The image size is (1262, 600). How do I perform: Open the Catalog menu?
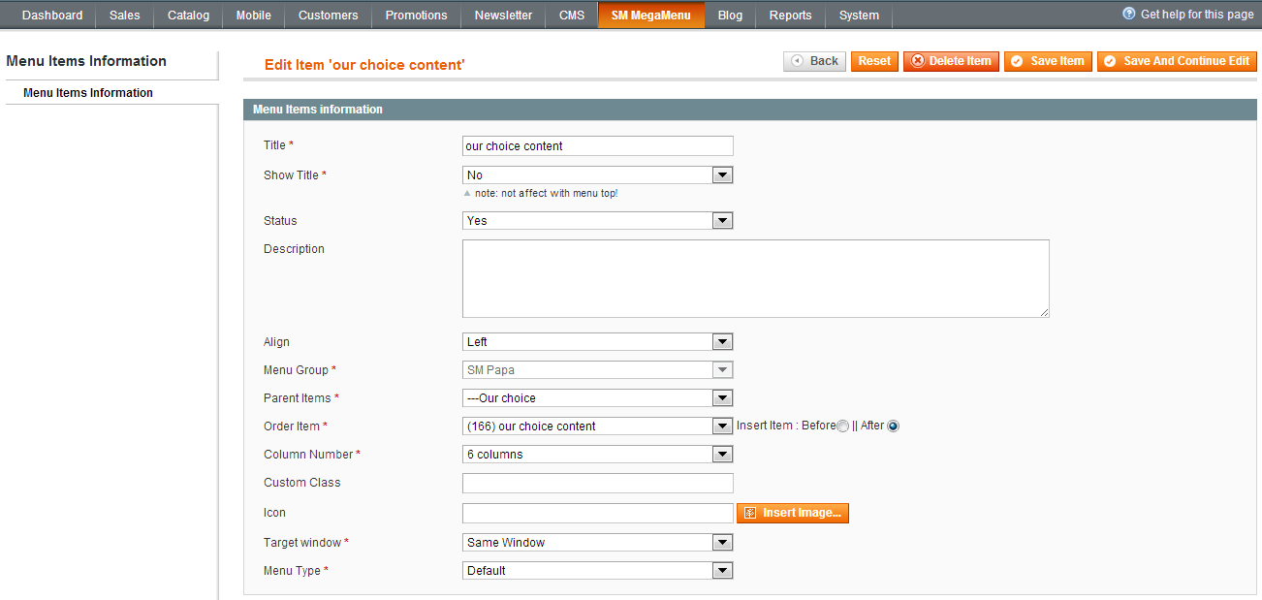point(188,16)
